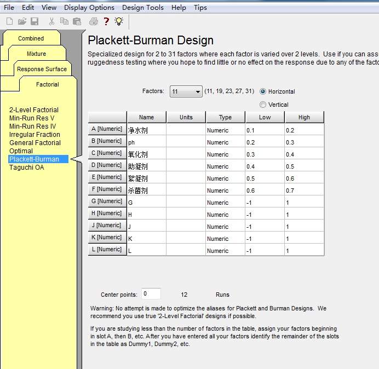Select Taguchi OA design in list
This screenshot has width=379, height=369.
[27, 168]
